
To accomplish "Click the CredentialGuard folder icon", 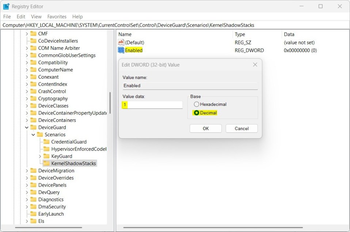I will (x=46, y=142).
